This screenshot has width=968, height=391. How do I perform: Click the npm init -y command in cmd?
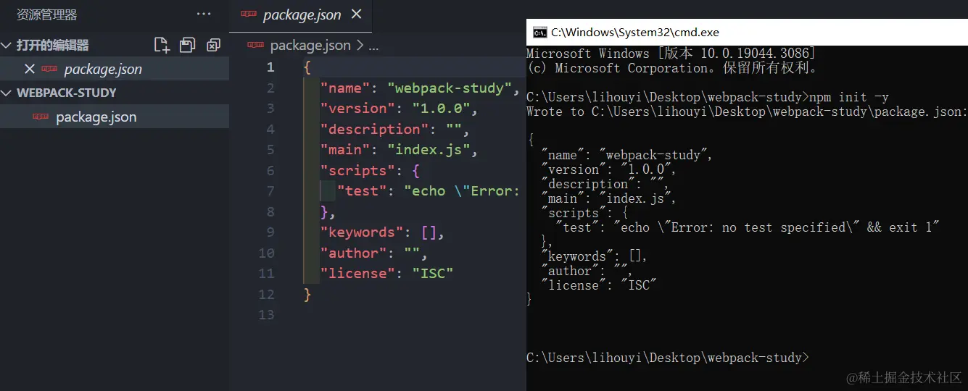(x=849, y=97)
